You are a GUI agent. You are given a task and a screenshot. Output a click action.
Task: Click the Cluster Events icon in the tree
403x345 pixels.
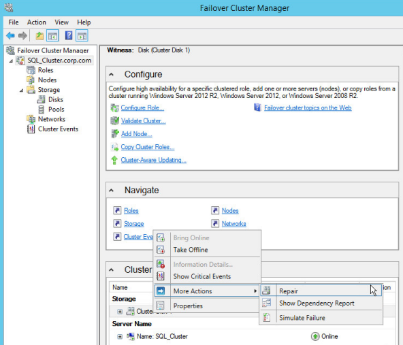[x=31, y=129]
